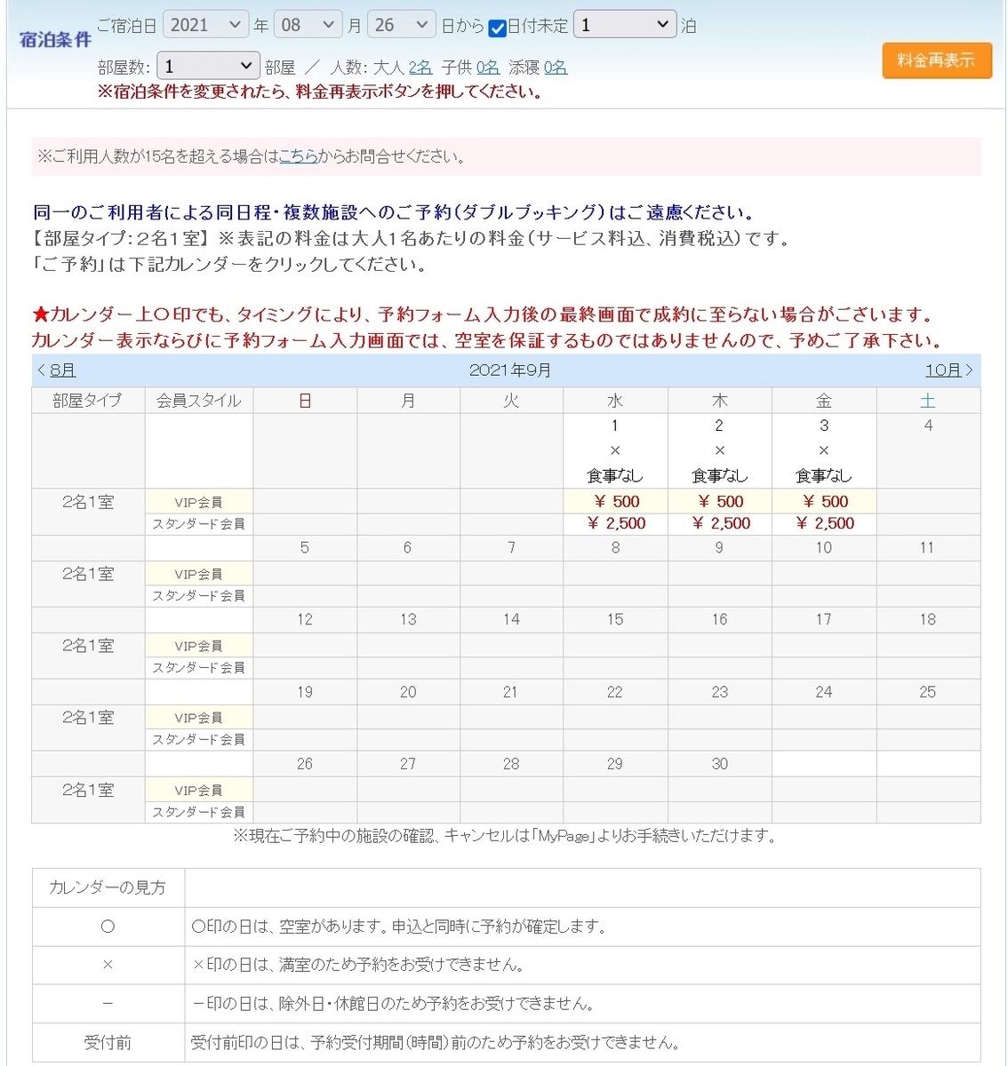Open the 部屋数 room count dropdown

coord(208,67)
